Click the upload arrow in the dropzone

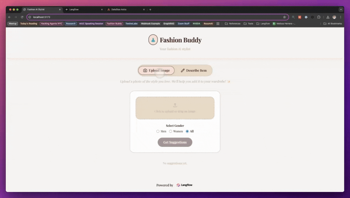point(175,105)
